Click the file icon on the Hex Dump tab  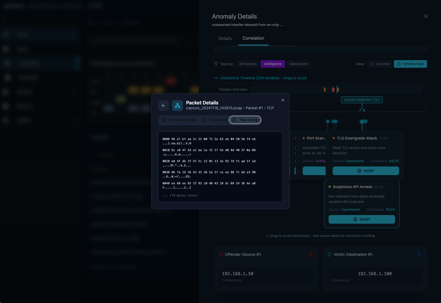(x=234, y=120)
